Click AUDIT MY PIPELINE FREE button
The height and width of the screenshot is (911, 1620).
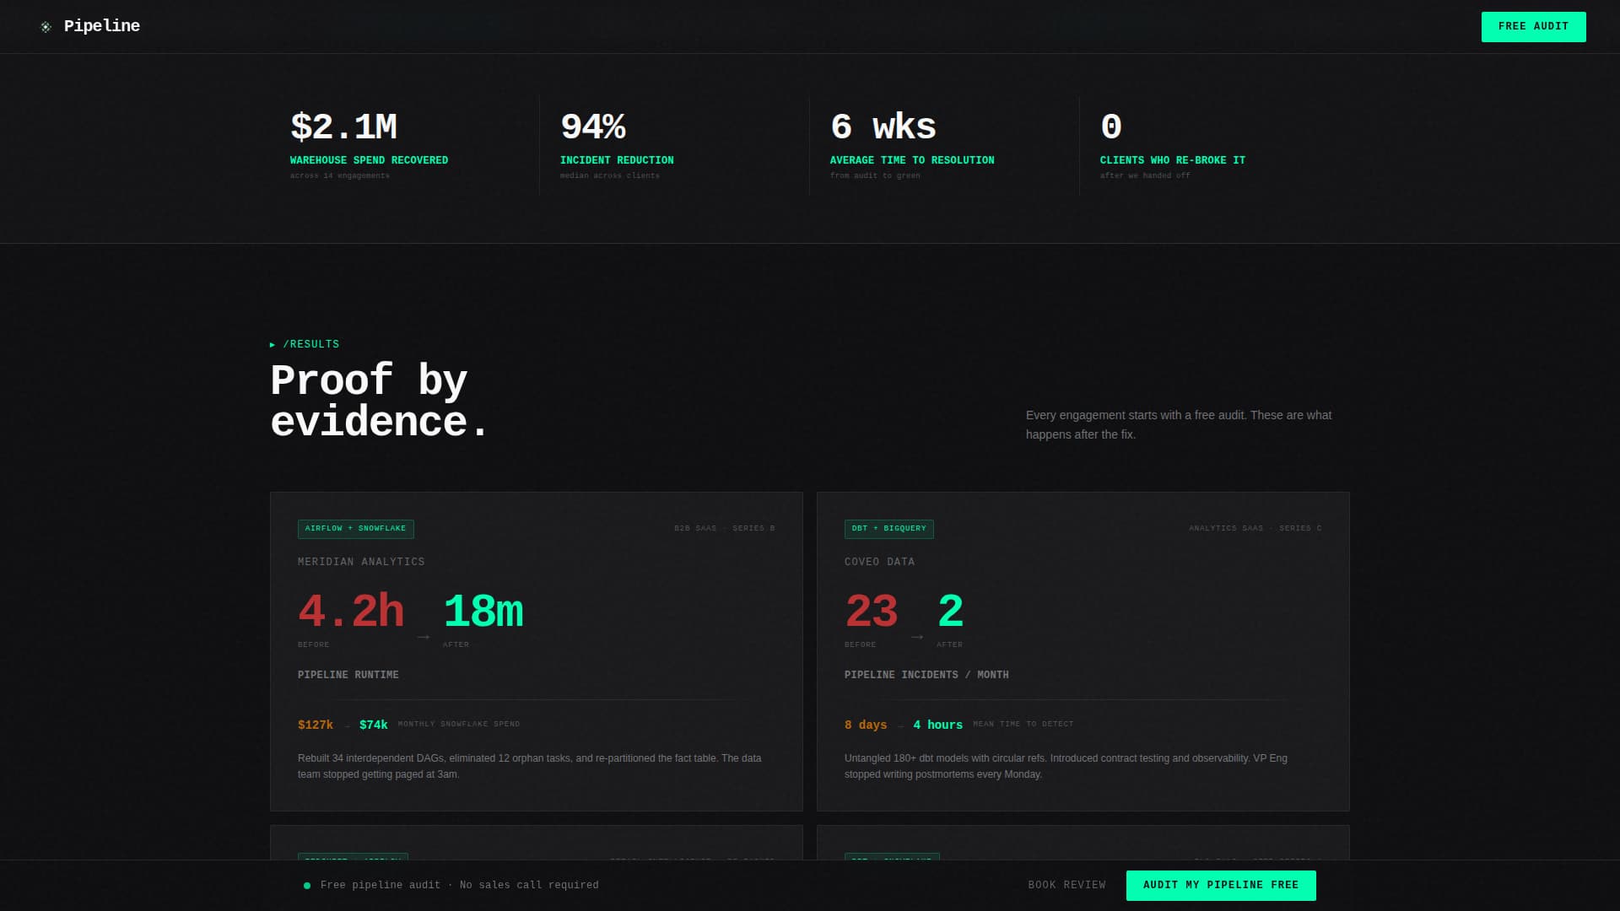coord(1221,886)
